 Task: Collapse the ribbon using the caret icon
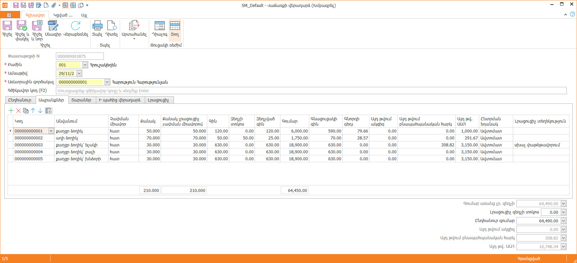coord(565,15)
